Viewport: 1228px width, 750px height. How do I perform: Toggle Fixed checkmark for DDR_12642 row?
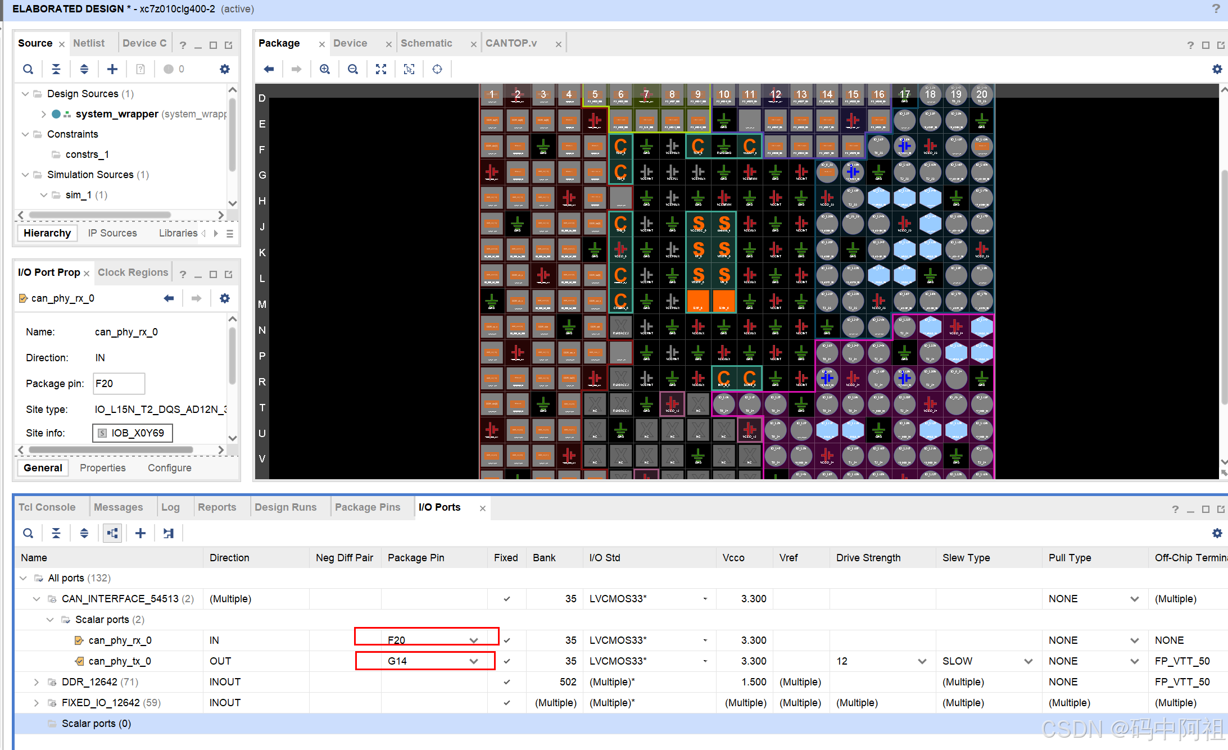pyautogui.click(x=507, y=682)
